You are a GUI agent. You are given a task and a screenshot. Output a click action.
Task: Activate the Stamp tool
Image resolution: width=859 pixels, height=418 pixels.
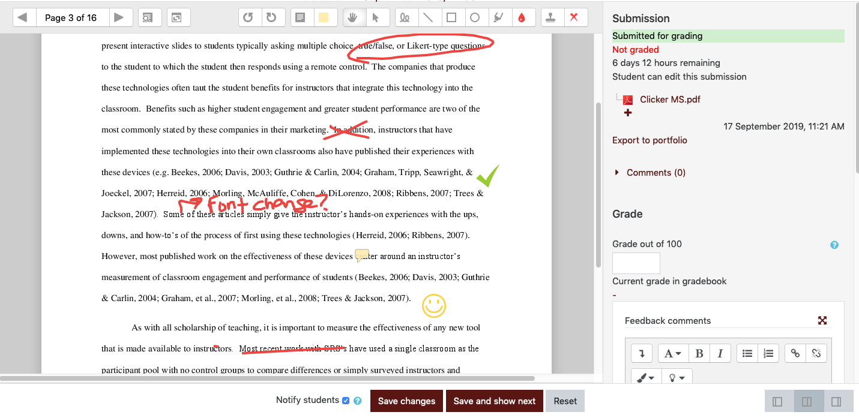[x=552, y=17]
